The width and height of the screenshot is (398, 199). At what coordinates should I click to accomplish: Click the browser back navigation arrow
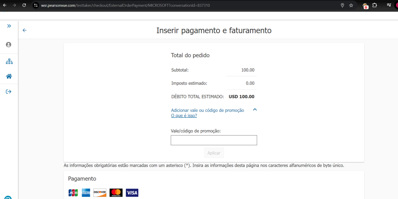(x=5, y=5)
